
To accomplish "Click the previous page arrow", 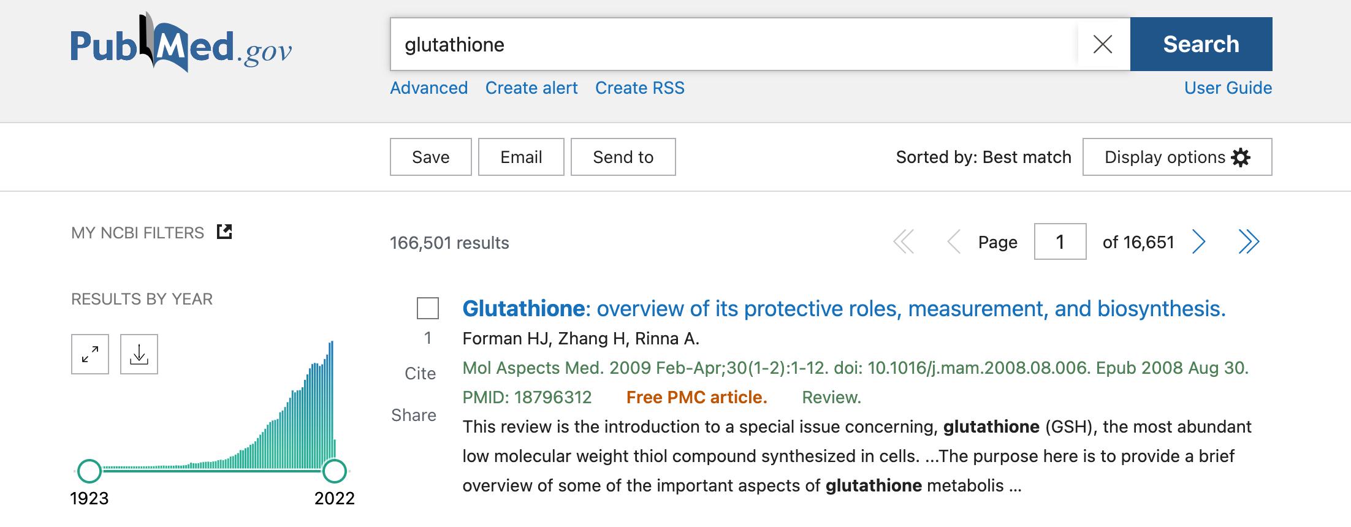I will click(x=953, y=242).
